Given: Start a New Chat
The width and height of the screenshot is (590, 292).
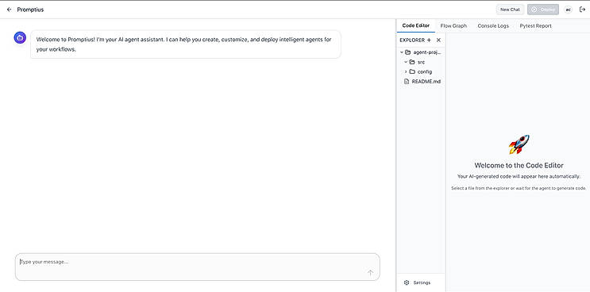Looking at the screenshot, I should point(510,10).
